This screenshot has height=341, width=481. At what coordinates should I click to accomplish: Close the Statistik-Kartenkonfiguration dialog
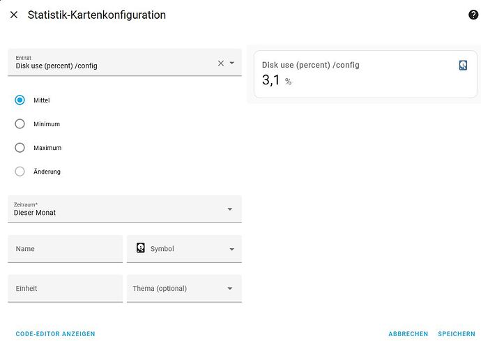pyautogui.click(x=14, y=15)
